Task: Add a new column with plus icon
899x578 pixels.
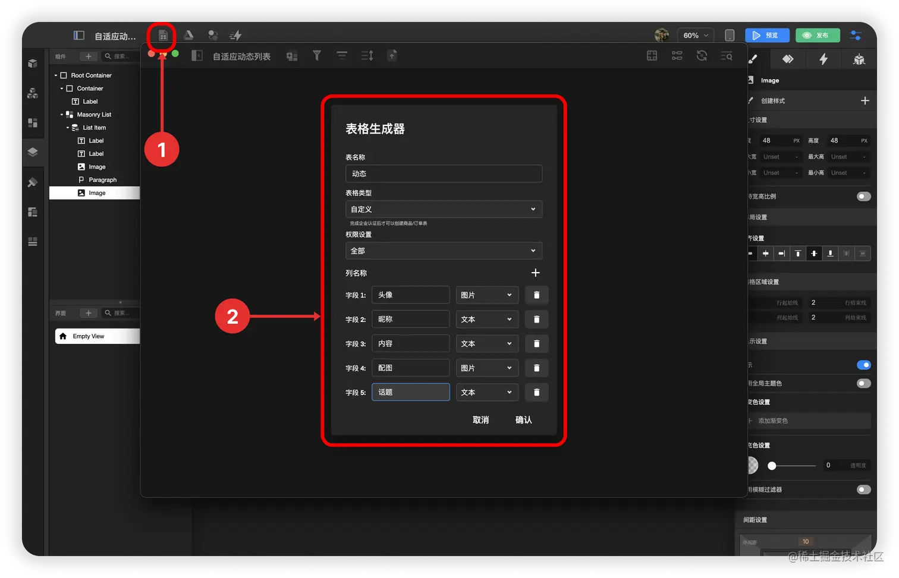Action: [535, 273]
